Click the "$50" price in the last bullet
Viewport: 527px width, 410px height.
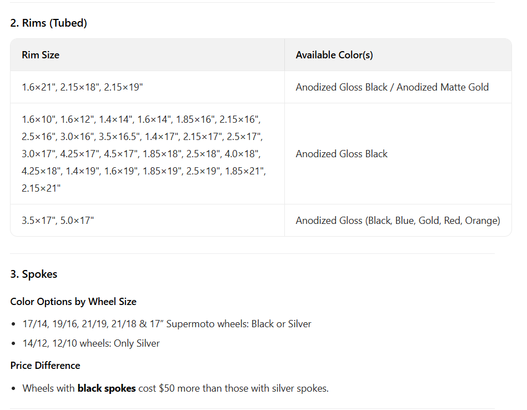[167, 388]
